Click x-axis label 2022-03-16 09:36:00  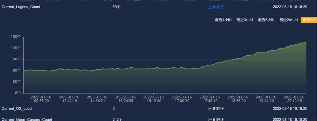(x=41, y=99)
